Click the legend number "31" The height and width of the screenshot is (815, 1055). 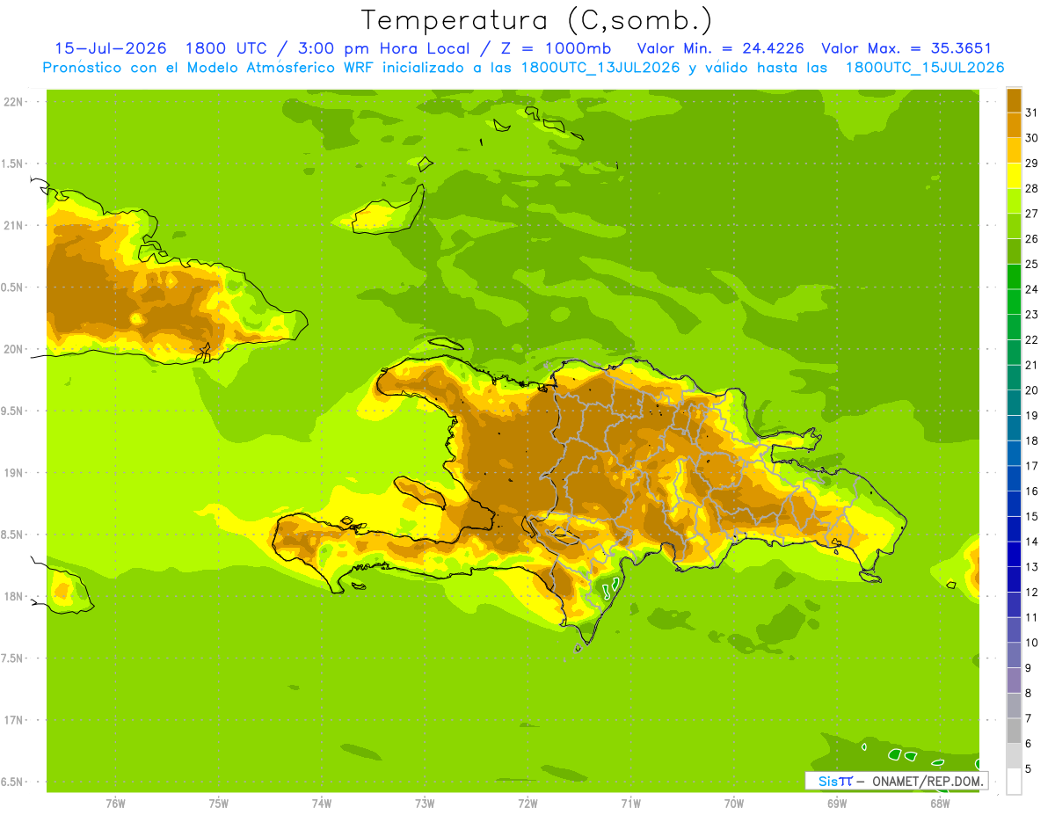[1032, 113]
